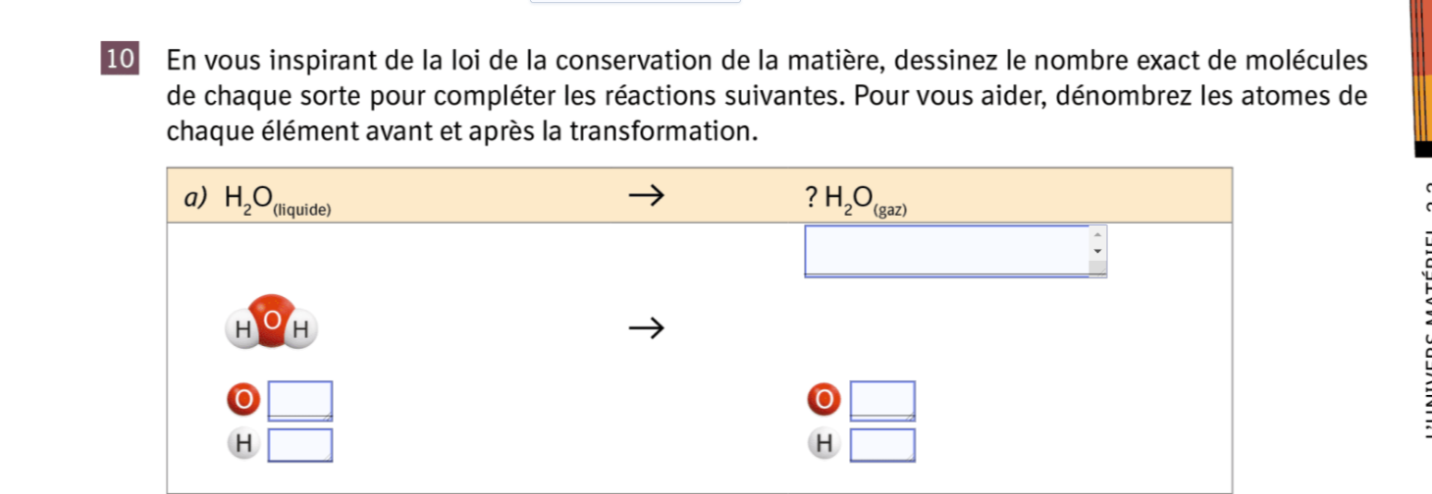
Task: Focus the large gaz molecules answer box
Action: coord(946,251)
